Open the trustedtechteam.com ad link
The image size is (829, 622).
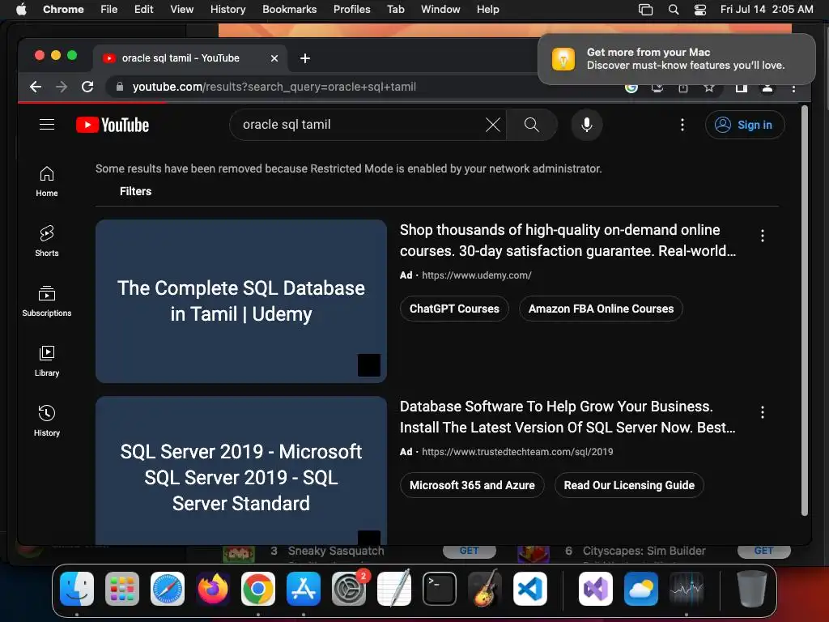tap(517, 452)
